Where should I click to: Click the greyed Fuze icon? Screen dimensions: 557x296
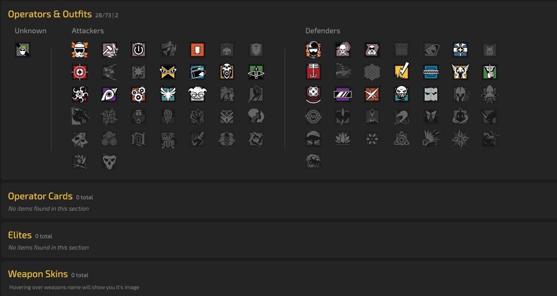coord(109,72)
